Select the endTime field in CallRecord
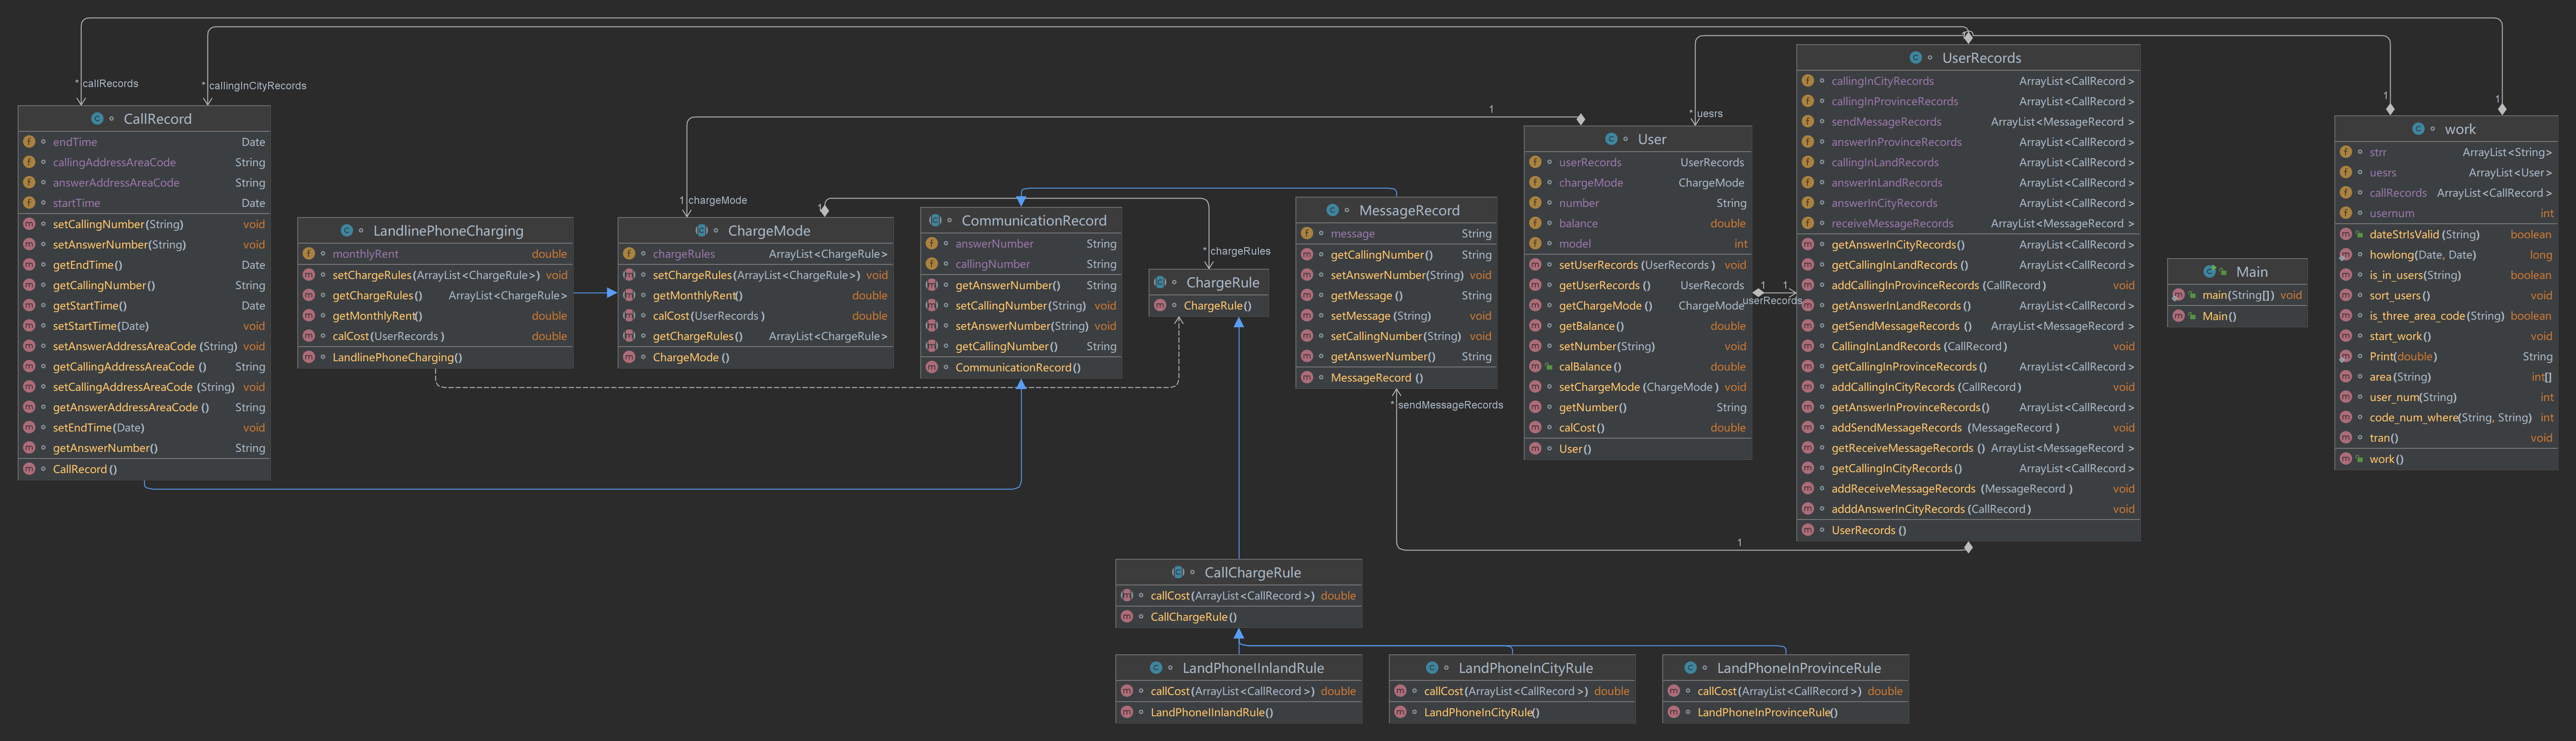The width and height of the screenshot is (2576, 741). (75, 143)
